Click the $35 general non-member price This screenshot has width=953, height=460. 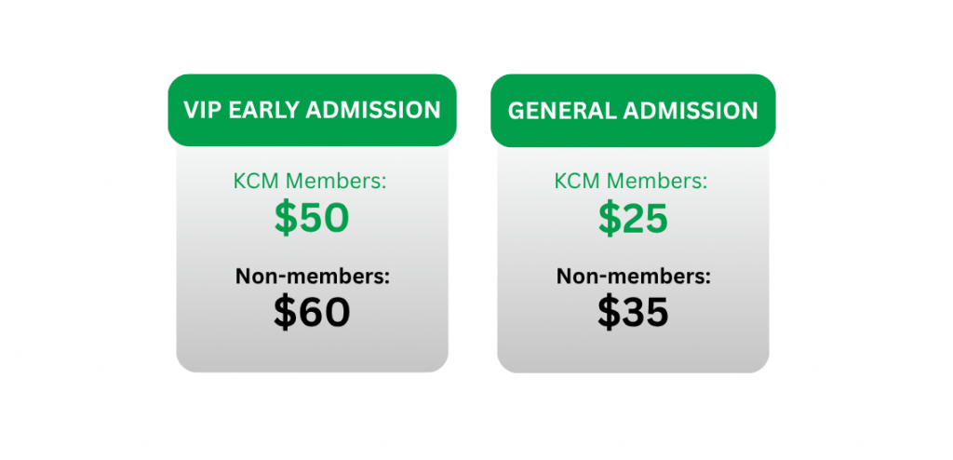coord(633,312)
